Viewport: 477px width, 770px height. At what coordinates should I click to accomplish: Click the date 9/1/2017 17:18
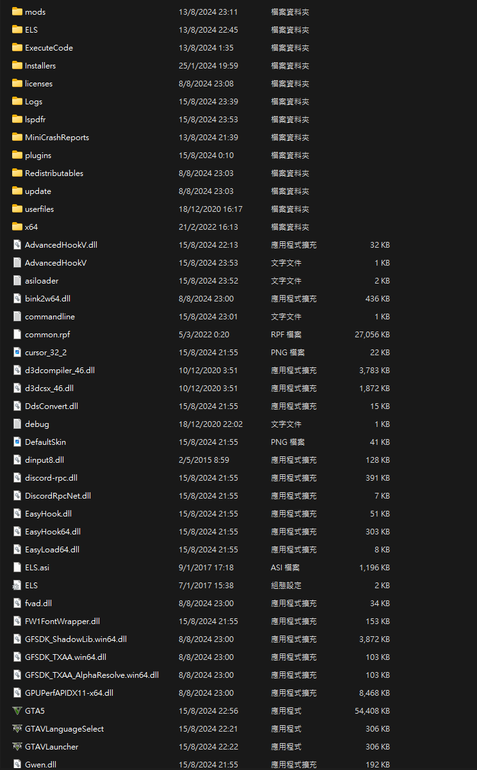[206, 567]
